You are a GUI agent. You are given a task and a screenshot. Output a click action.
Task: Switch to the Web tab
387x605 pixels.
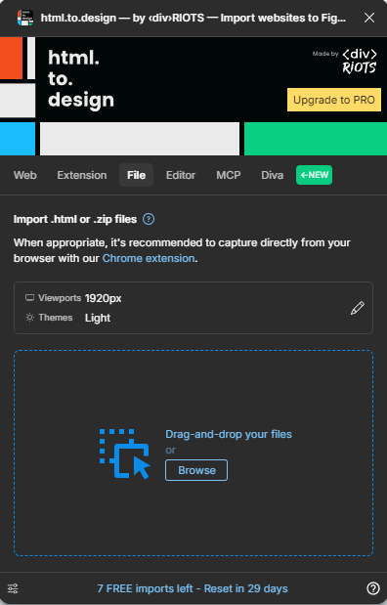tap(25, 175)
